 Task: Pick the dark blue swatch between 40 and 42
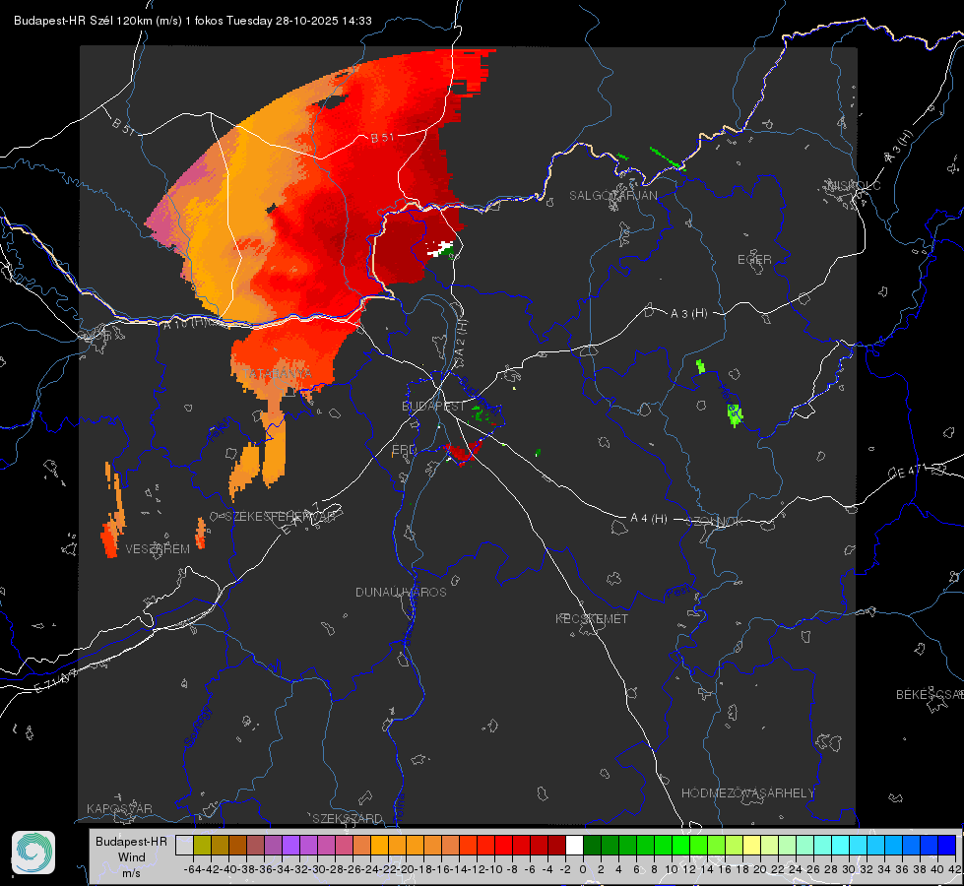(947, 845)
